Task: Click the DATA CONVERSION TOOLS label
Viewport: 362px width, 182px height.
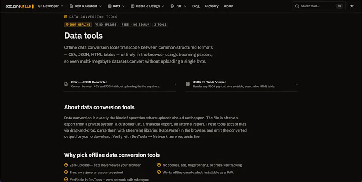Action: tap(93, 17)
